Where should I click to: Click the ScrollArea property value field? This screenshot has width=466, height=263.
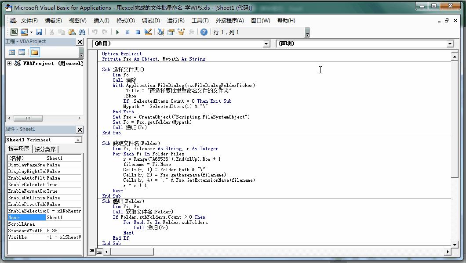64,224
